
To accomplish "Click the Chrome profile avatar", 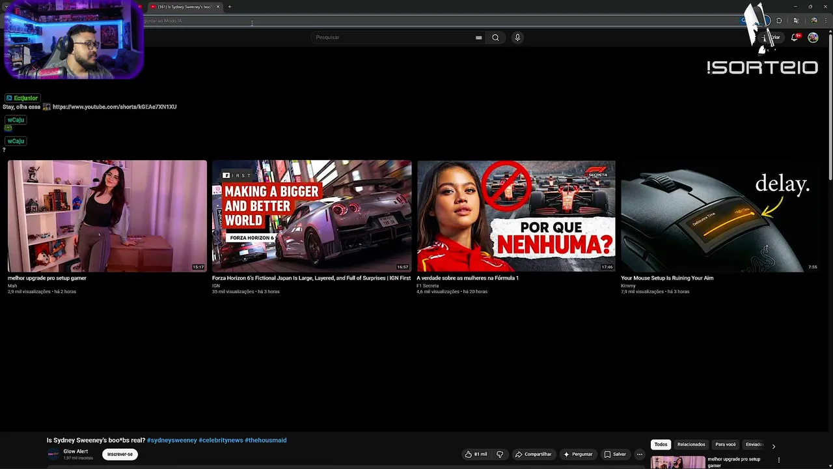I will (x=813, y=21).
